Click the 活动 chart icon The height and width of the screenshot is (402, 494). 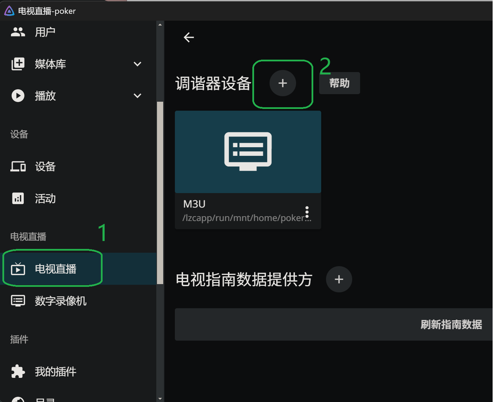(18, 199)
